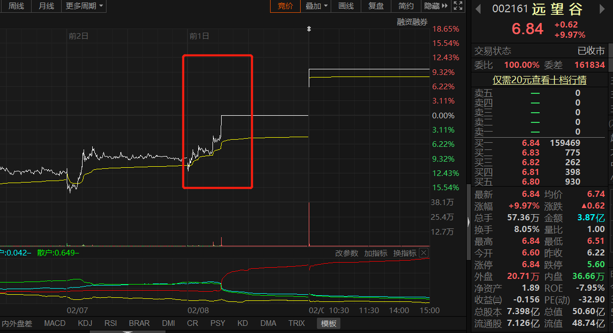Select the KD indicator tab

pos(243,323)
